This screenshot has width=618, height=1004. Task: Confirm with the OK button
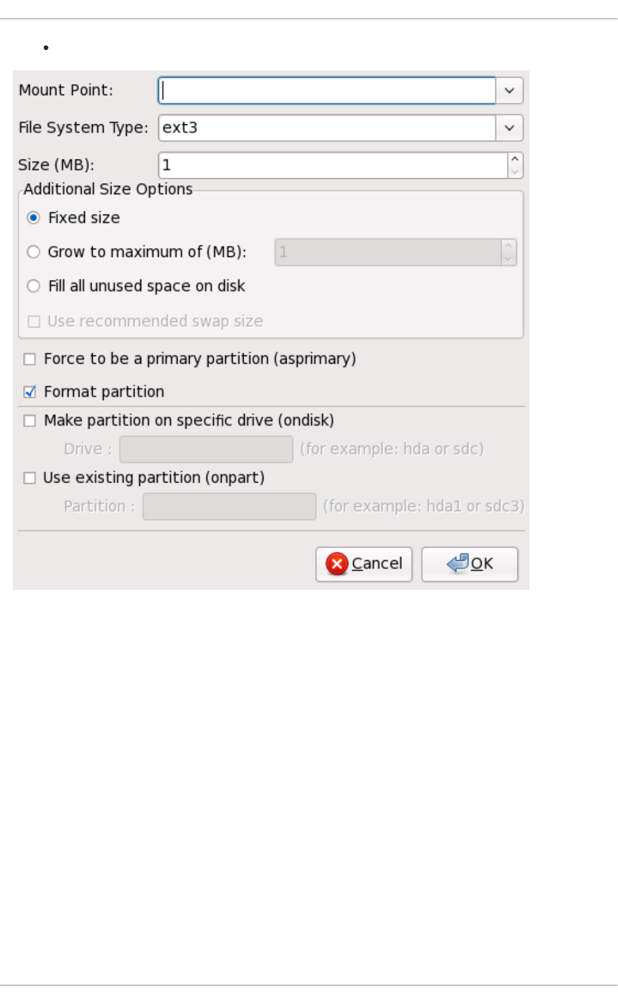470,564
